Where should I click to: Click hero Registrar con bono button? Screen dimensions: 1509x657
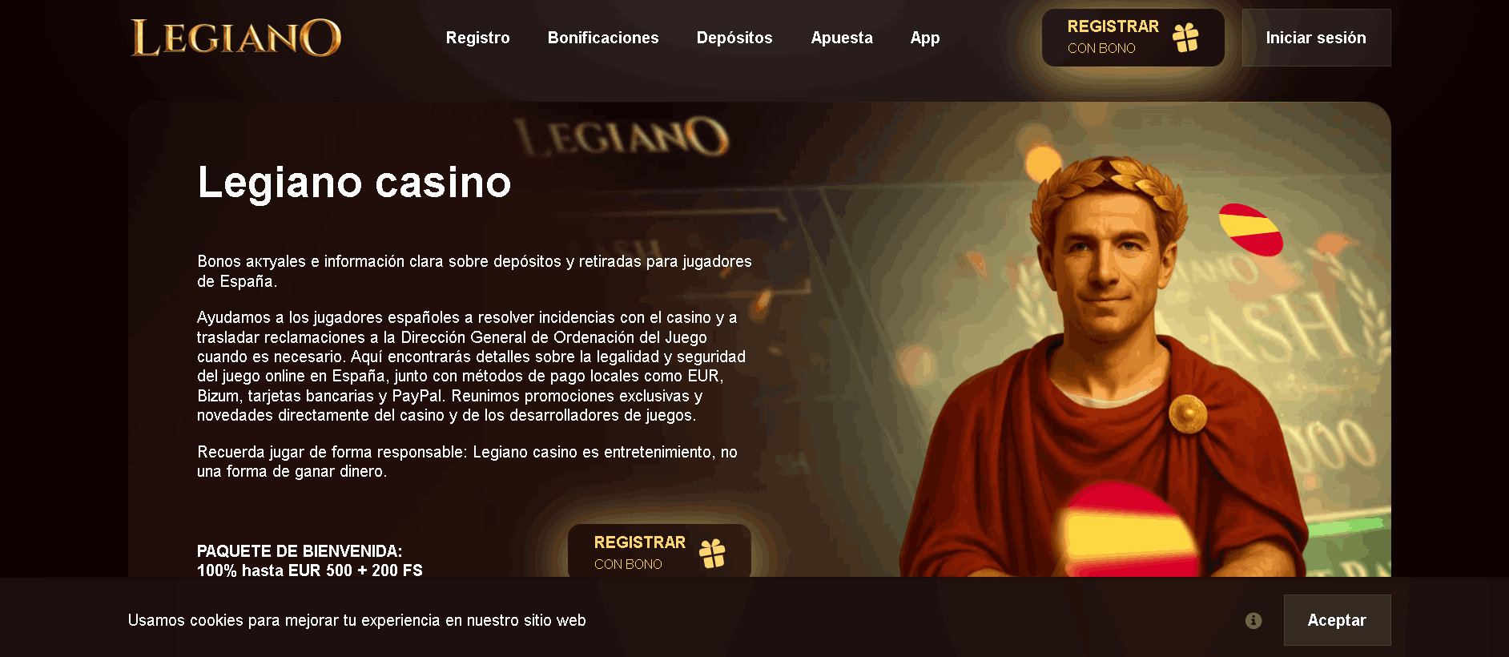[x=659, y=553]
